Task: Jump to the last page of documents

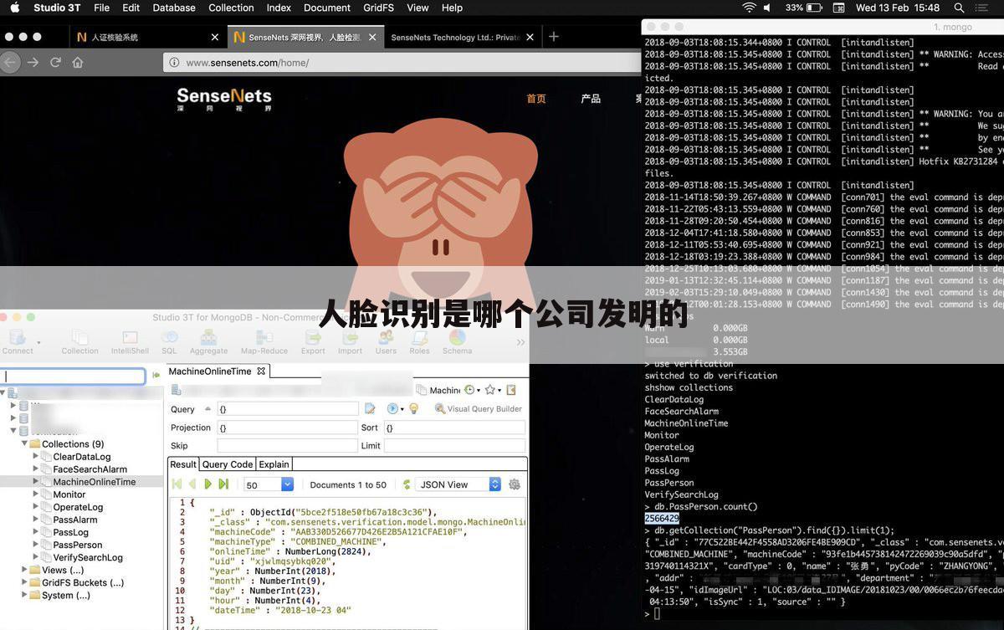Action: click(223, 484)
